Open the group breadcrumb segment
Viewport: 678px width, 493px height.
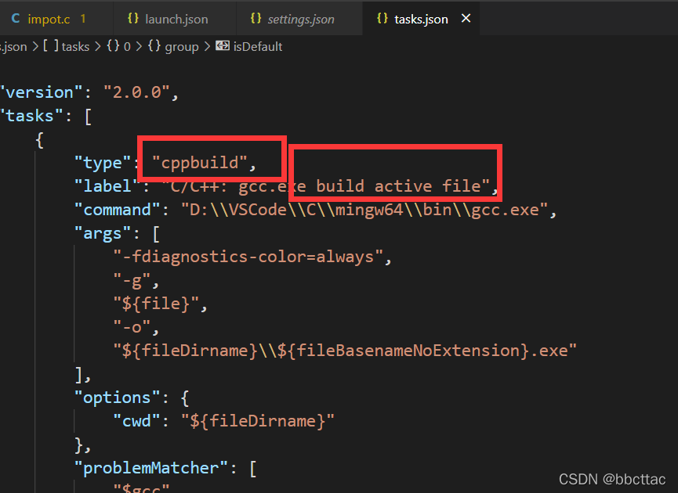[x=182, y=47]
